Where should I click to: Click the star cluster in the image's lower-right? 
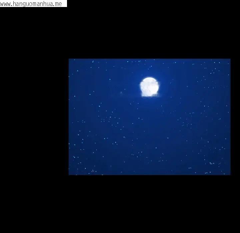click(x=211, y=163)
